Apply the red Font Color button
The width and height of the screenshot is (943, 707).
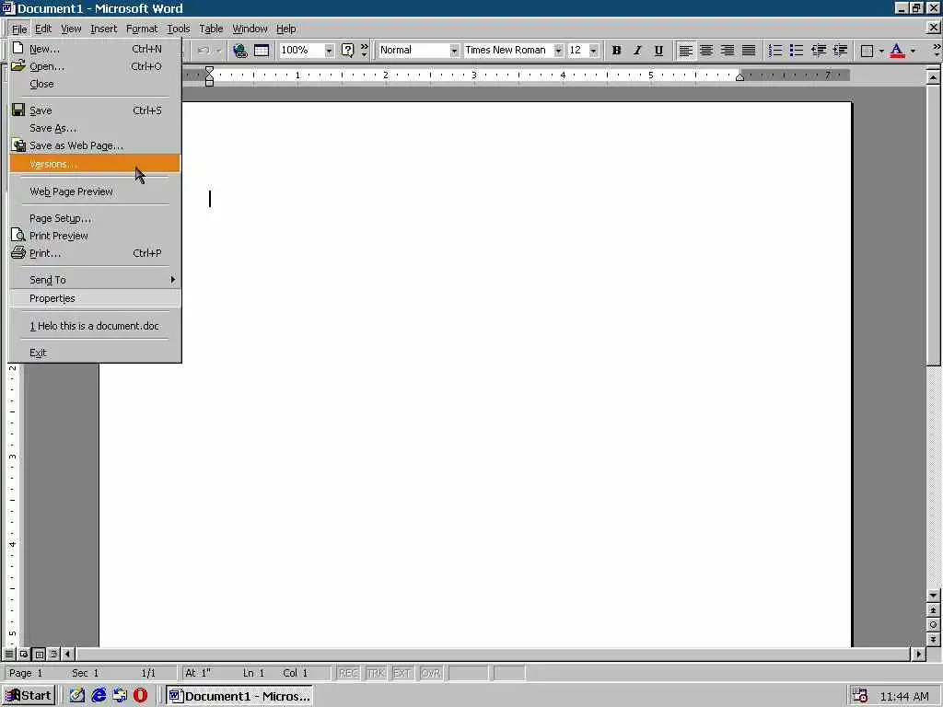pyautogui.click(x=897, y=51)
